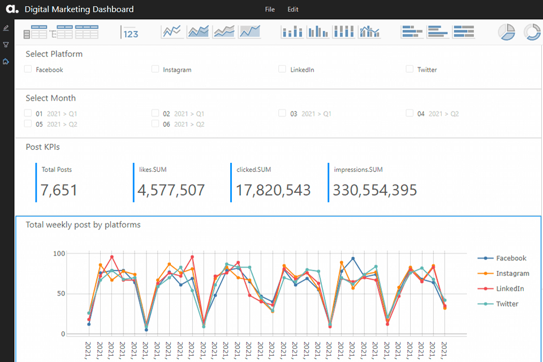The height and width of the screenshot is (362, 543).
Task: Click the likes.SUM value 4,577,507
Action: pyautogui.click(x=171, y=190)
